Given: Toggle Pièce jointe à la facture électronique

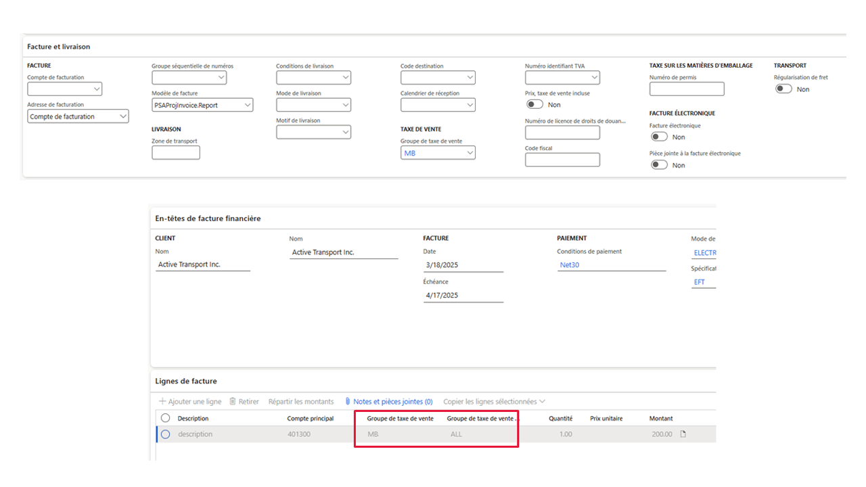Looking at the screenshot, I should pyautogui.click(x=659, y=164).
